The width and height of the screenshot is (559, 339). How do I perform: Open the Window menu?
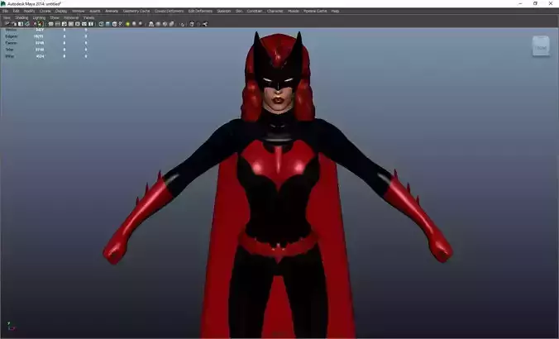78,11
